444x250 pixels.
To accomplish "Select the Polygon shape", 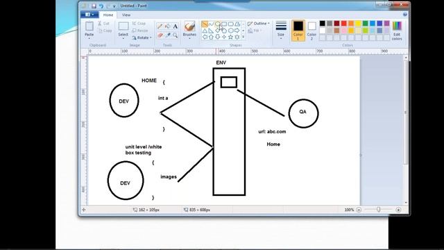I will (x=237, y=24).
